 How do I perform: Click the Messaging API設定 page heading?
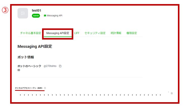click(x=35, y=46)
